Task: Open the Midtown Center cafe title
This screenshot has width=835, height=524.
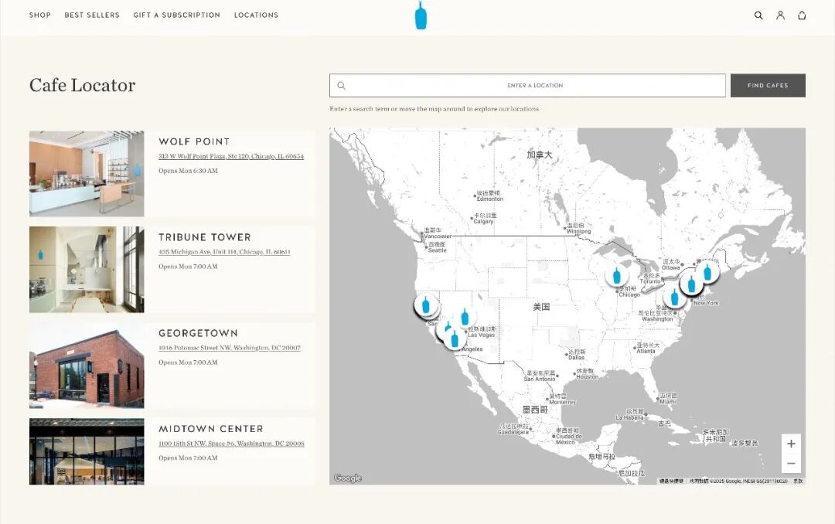Action: click(x=211, y=429)
